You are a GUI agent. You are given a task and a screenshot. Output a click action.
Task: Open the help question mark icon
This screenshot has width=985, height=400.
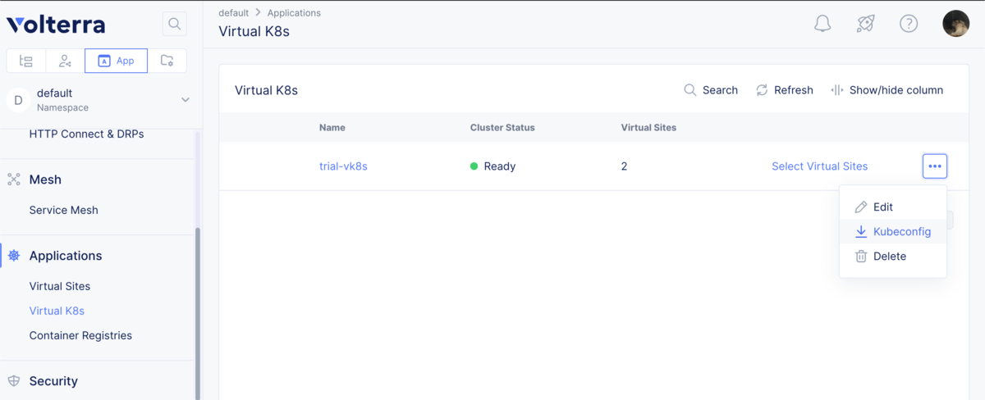pyautogui.click(x=909, y=24)
